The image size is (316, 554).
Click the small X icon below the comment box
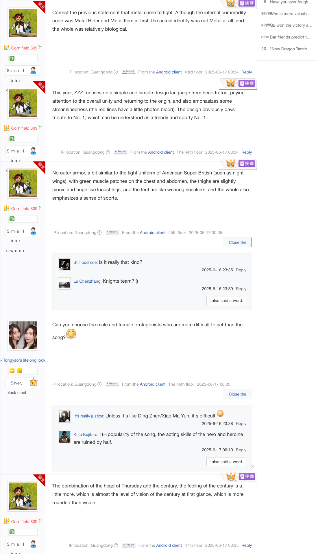pyautogui.click(x=252, y=466)
